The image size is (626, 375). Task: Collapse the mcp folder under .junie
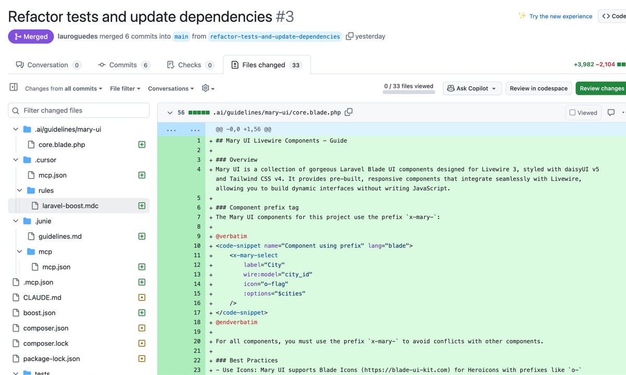coord(19,251)
